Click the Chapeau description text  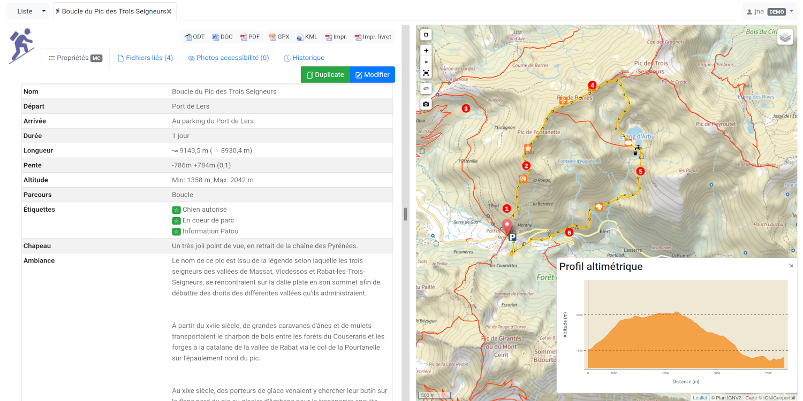pos(264,246)
